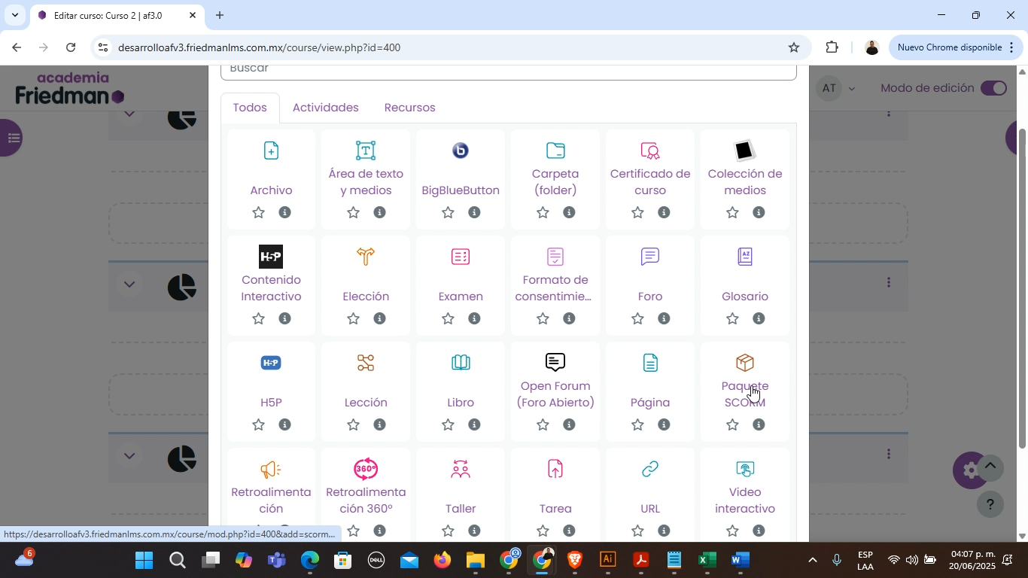Focus the Buscar search field

[x=508, y=70]
